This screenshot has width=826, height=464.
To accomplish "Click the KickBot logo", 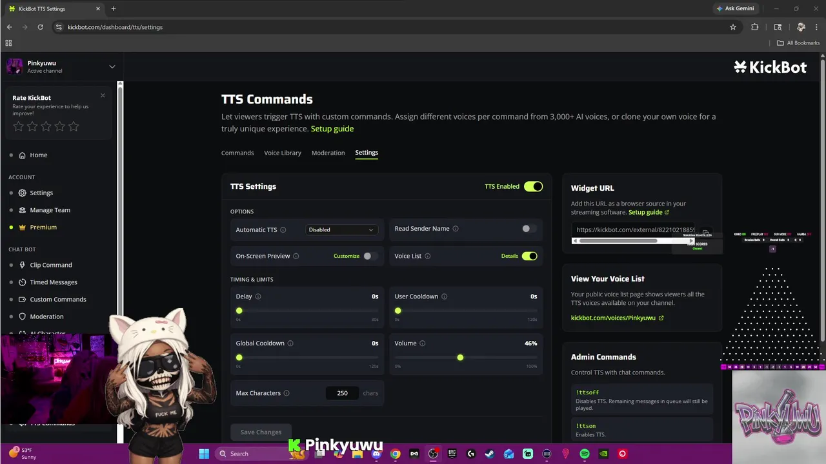I will tap(771, 67).
